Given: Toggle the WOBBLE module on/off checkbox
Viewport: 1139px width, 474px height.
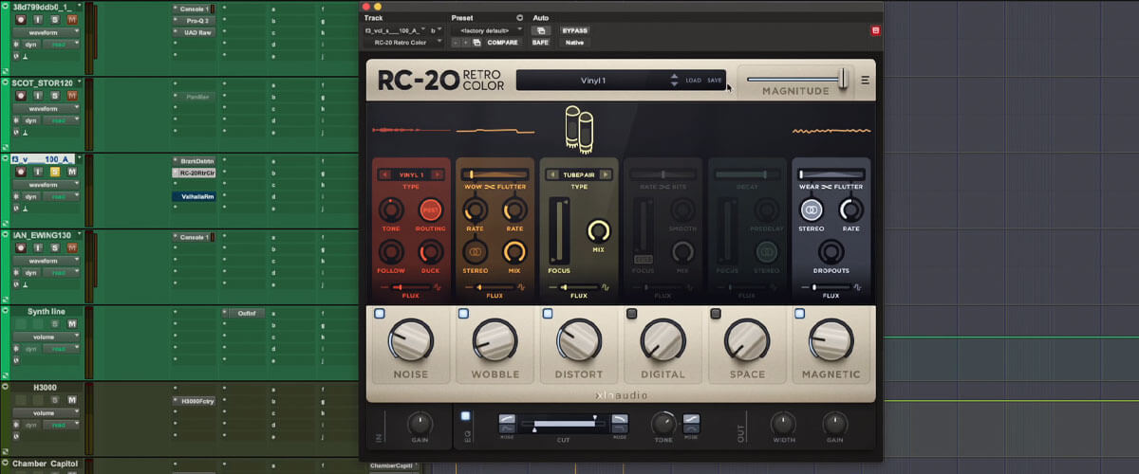Looking at the screenshot, I should point(463,313).
